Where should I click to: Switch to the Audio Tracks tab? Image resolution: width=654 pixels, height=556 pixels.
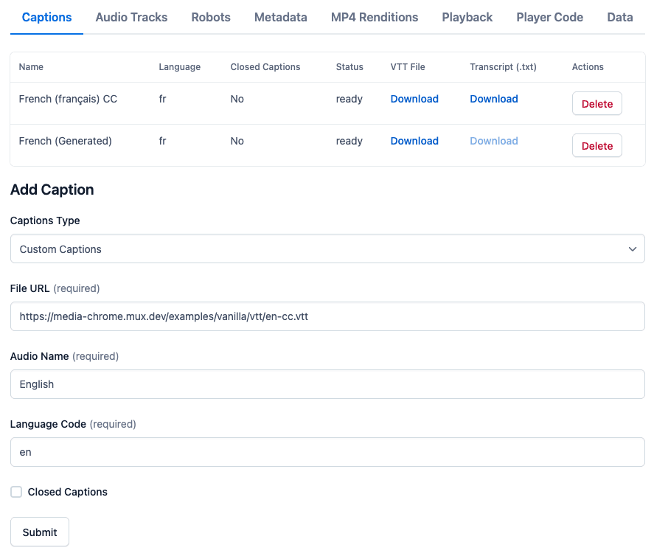[x=131, y=17]
